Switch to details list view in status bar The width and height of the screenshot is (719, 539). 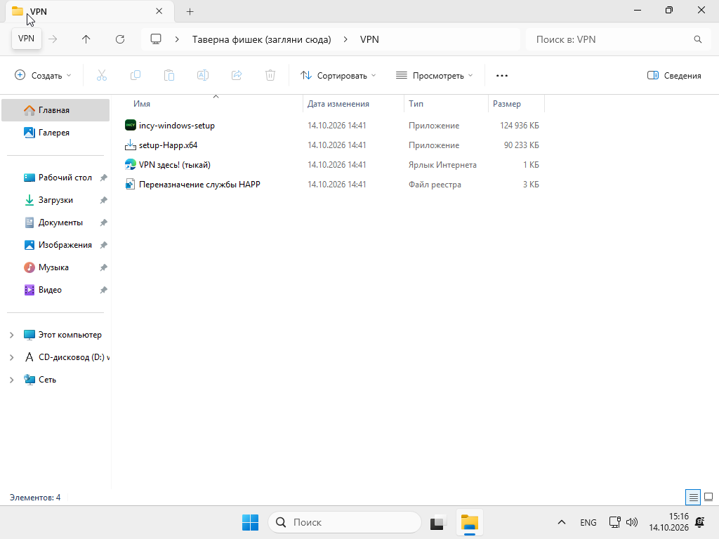[693, 497]
